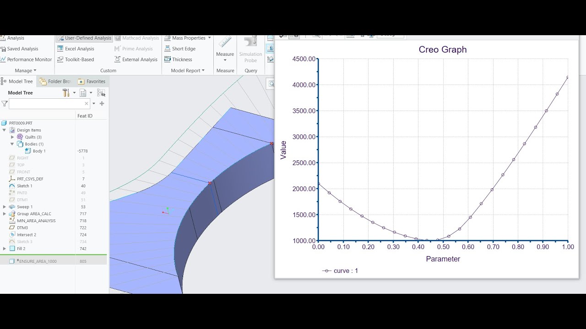The height and width of the screenshot is (329, 586).
Task: Click the 4500.00 axis value
Action: tap(304, 59)
